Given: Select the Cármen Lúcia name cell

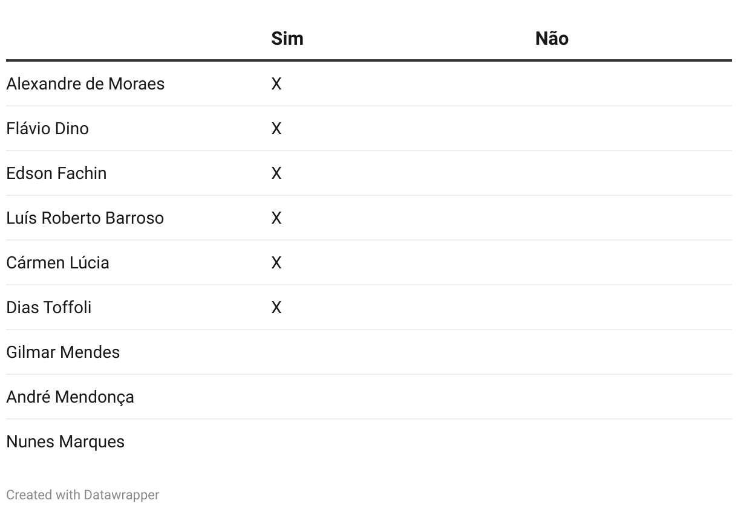Looking at the screenshot, I should click(57, 262).
